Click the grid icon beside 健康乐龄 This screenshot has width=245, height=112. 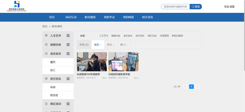(46, 45)
